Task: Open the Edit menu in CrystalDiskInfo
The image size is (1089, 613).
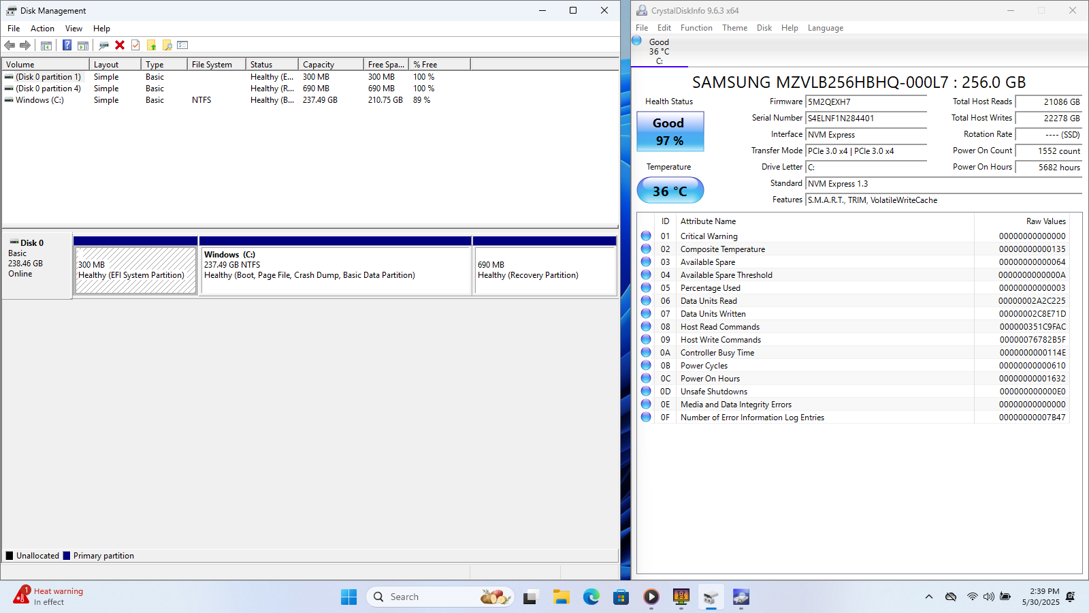Action: tap(664, 28)
